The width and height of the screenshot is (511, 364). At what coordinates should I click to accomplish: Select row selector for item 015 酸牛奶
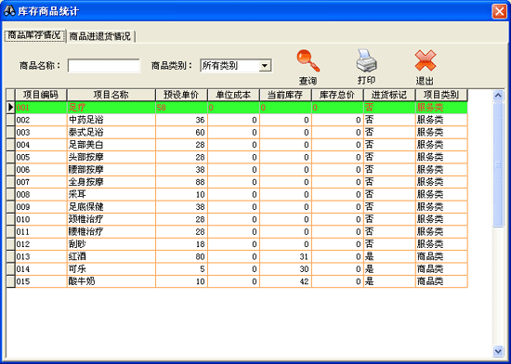tap(11, 281)
